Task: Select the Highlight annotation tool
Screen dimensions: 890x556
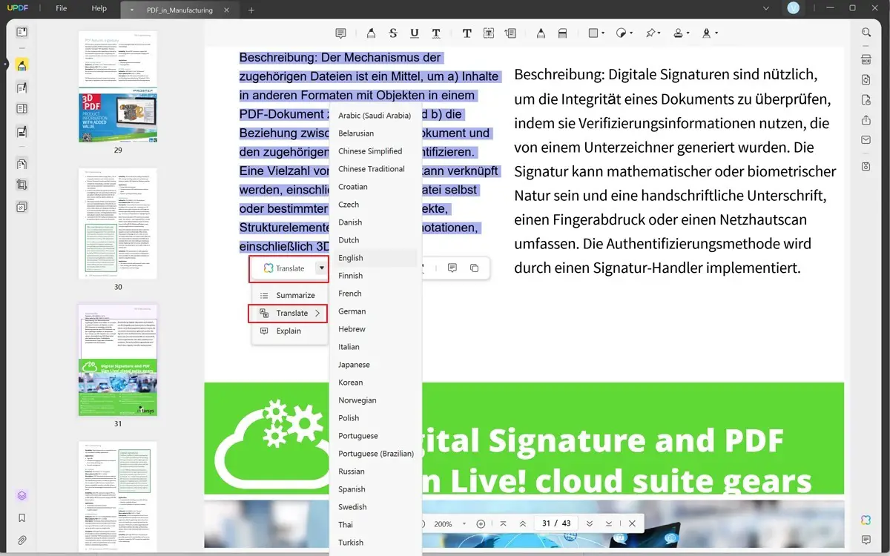Action: pyautogui.click(x=371, y=33)
